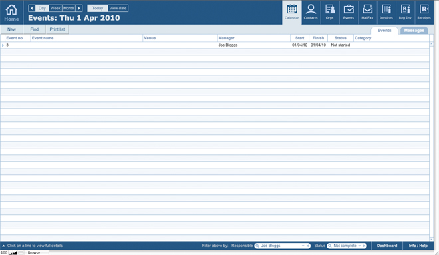Open the MailFax module
Image resolution: width=439 pixels, height=255 pixels.
[x=367, y=13]
